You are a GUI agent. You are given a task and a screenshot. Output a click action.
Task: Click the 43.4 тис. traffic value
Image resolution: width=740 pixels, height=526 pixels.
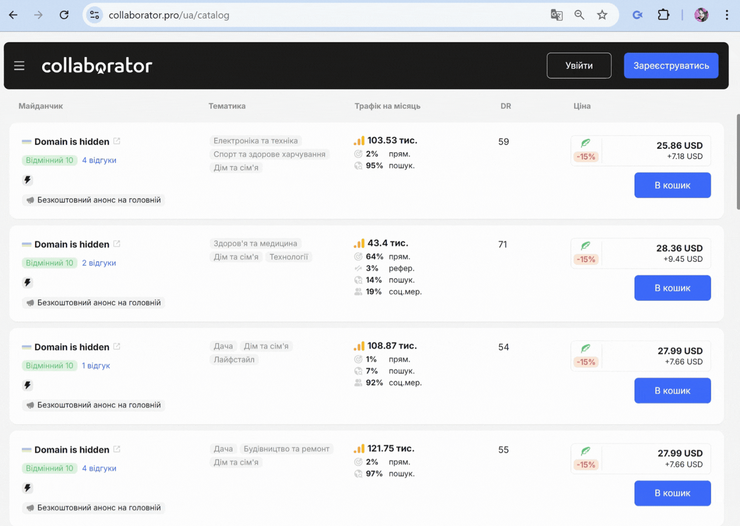(x=388, y=243)
